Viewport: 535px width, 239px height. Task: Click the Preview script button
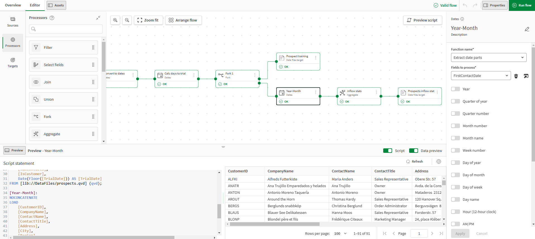422,20
